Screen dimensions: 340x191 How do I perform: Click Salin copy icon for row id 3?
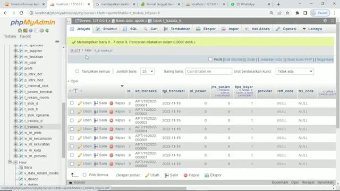(96, 112)
